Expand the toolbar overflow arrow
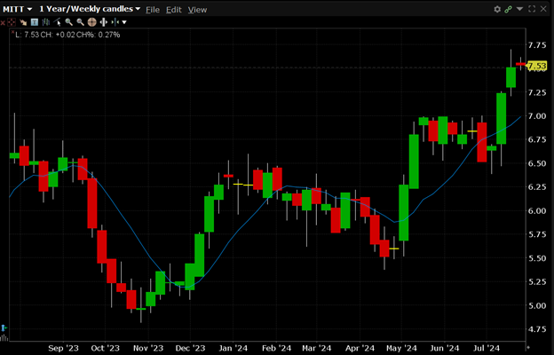The width and height of the screenshot is (554, 355). (124, 22)
